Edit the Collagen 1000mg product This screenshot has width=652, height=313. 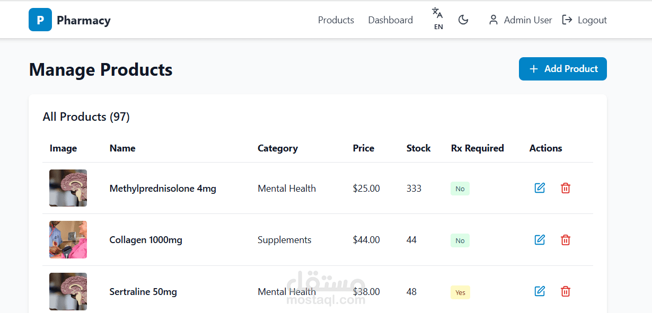540,240
